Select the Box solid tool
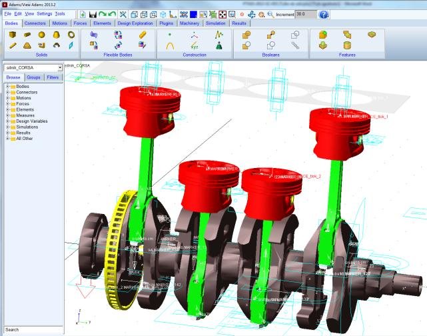 pyautogui.click(x=13, y=35)
